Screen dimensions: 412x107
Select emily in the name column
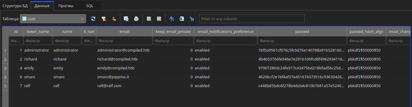[67, 68]
